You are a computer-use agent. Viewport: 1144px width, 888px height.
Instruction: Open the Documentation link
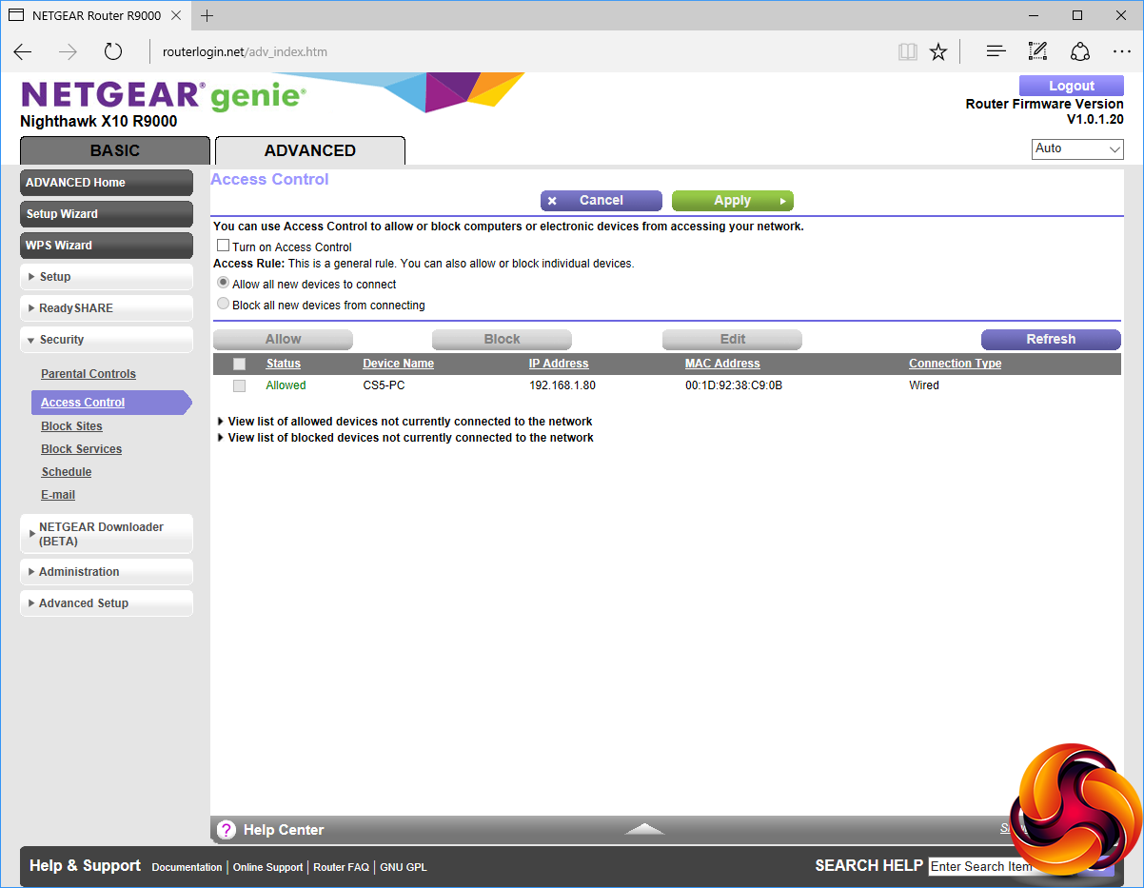(x=187, y=867)
